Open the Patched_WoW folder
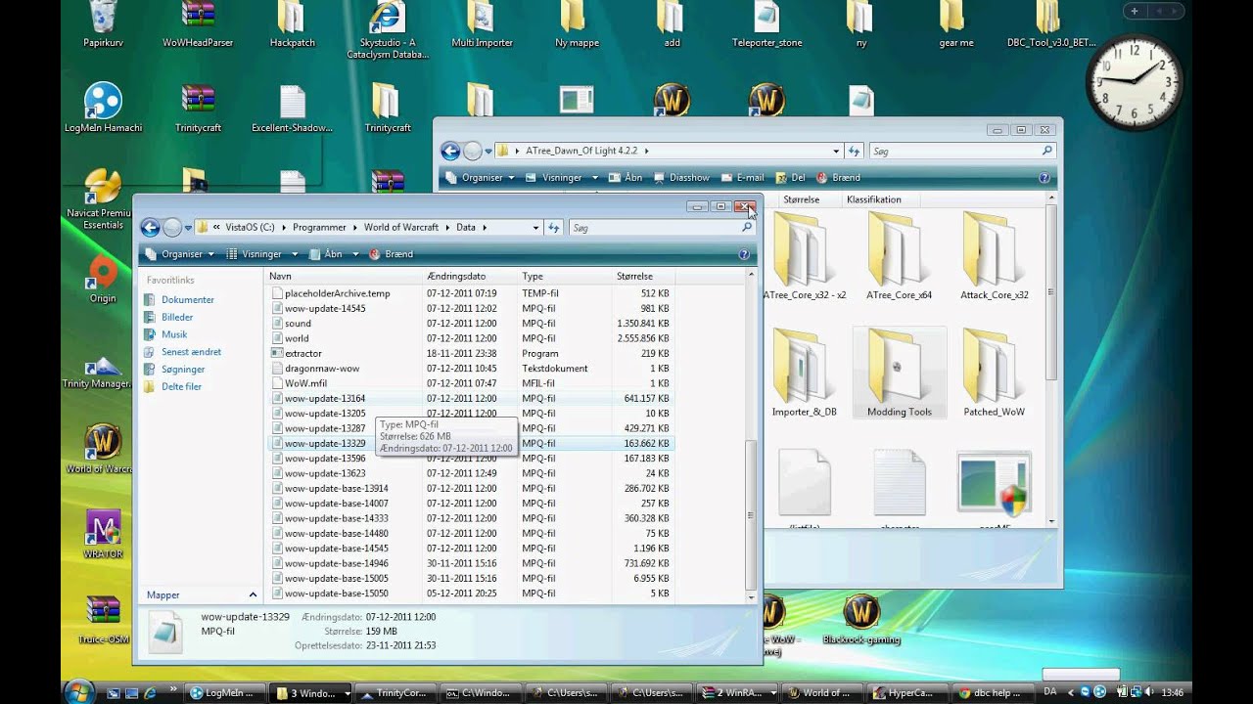This screenshot has height=704, width=1253. click(x=994, y=374)
